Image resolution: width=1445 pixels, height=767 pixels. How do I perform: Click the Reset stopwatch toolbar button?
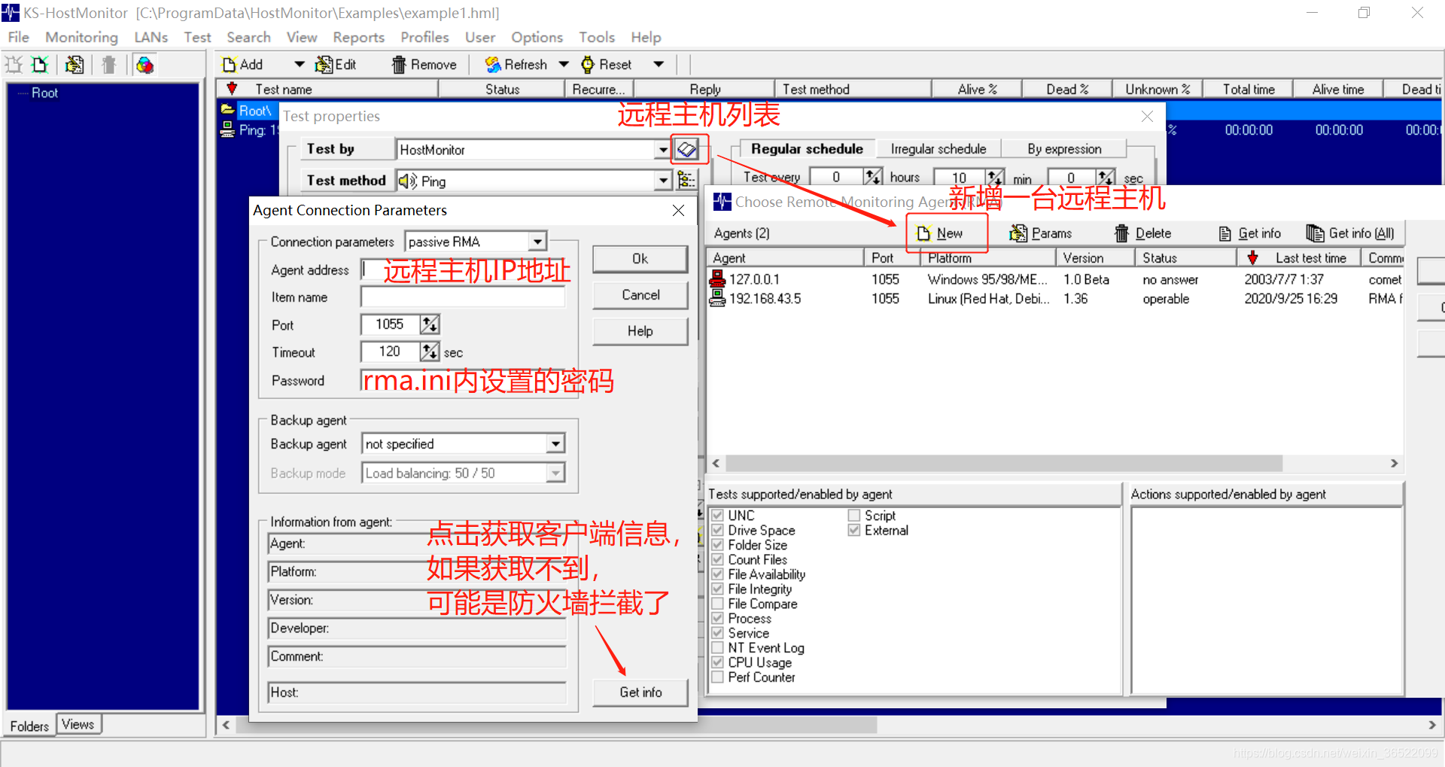pyautogui.click(x=607, y=65)
